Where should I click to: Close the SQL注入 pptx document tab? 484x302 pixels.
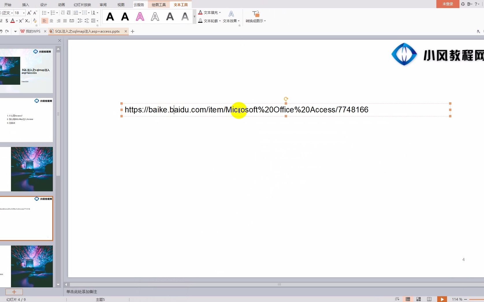[x=126, y=31]
